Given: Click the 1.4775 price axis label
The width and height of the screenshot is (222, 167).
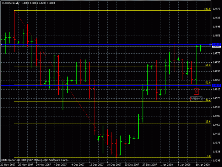Looking at the screenshot, I should [x=216, y=53].
